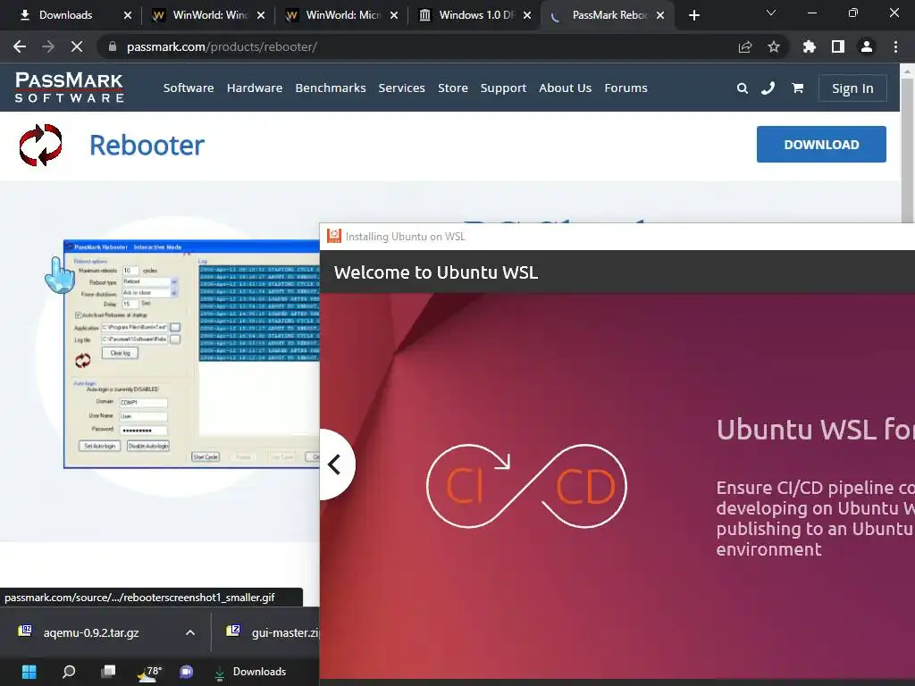The height and width of the screenshot is (686, 915).
Task: Open Chrome three-dot menu
Action: click(895, 46)
